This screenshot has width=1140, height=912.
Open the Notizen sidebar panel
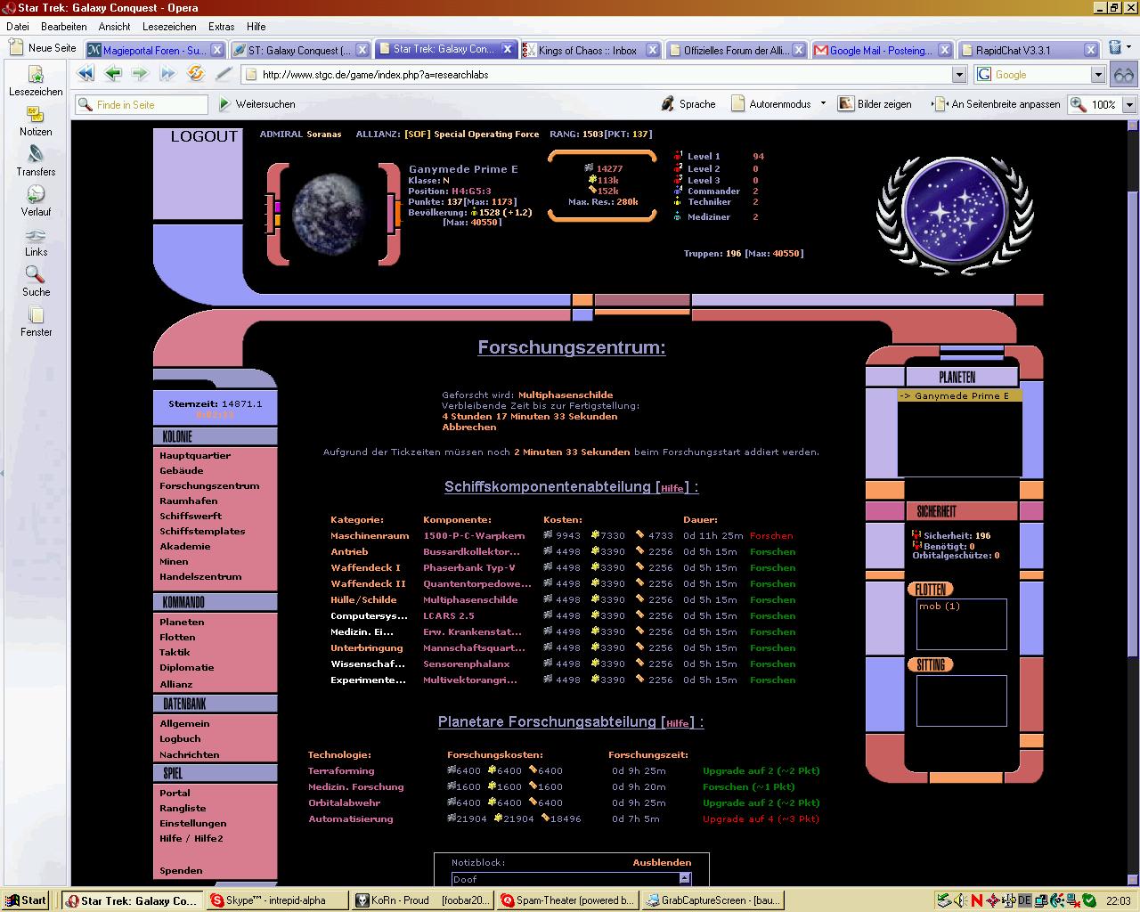tap(36, 120)
